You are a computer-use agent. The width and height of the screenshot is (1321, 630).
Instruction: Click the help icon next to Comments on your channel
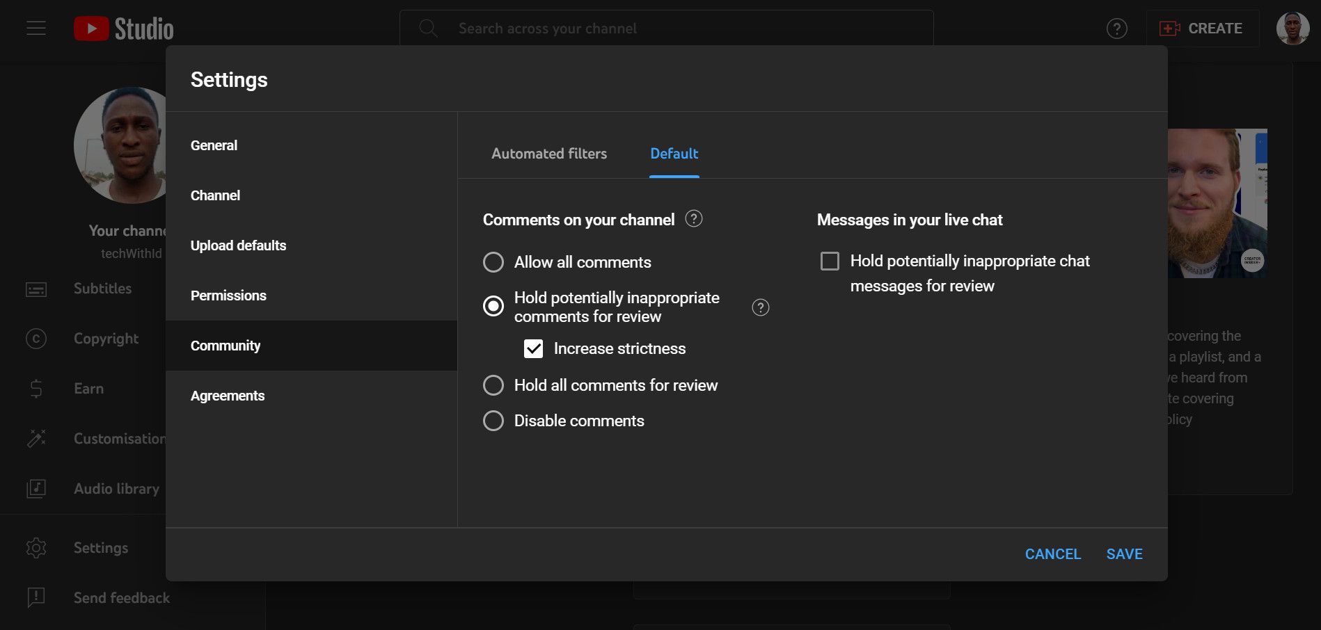[x=693, y=218]
